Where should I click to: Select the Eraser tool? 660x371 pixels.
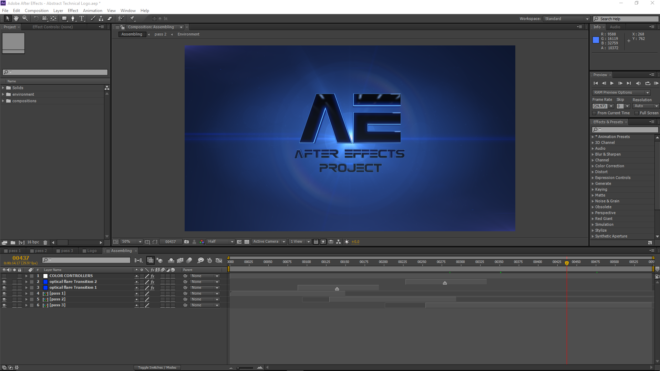[110, 19]
